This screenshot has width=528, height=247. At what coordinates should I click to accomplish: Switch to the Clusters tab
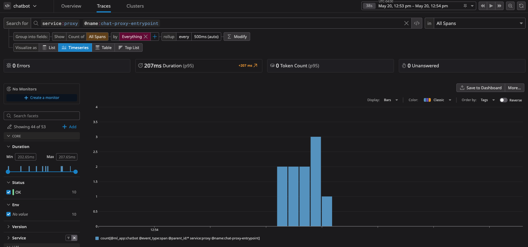click(x=135, y=6)
